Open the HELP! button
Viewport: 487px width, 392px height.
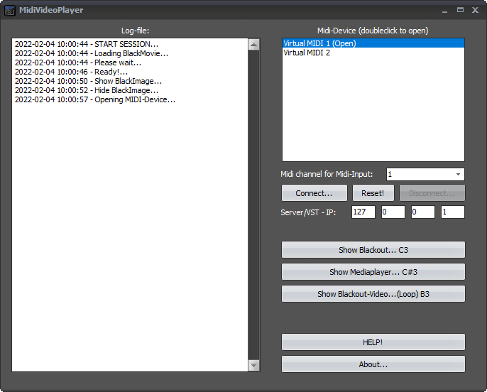click(x=373, y=342)
